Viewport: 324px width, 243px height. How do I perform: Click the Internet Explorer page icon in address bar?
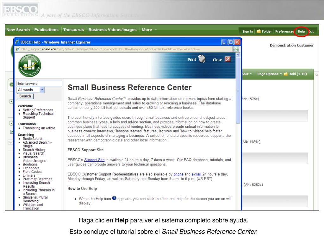click(18, 49)
